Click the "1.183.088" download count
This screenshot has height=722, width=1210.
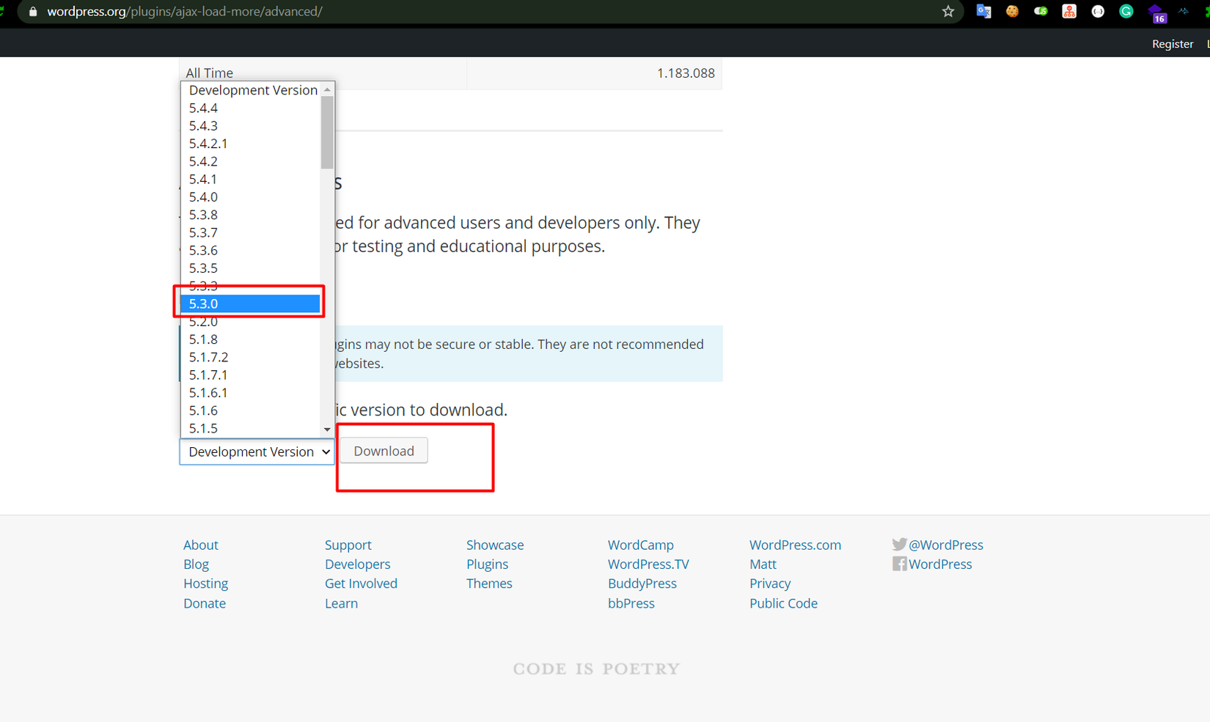click(x=686, y=73)
